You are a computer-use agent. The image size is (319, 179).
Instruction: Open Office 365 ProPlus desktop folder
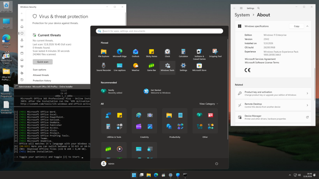[6, 75]
